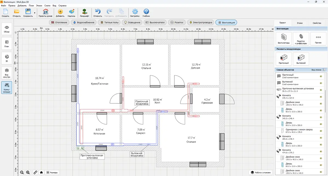The height and width of the screenshot is (176, 328).
Task: Click the home reset view icon
Action: [41, 172]
